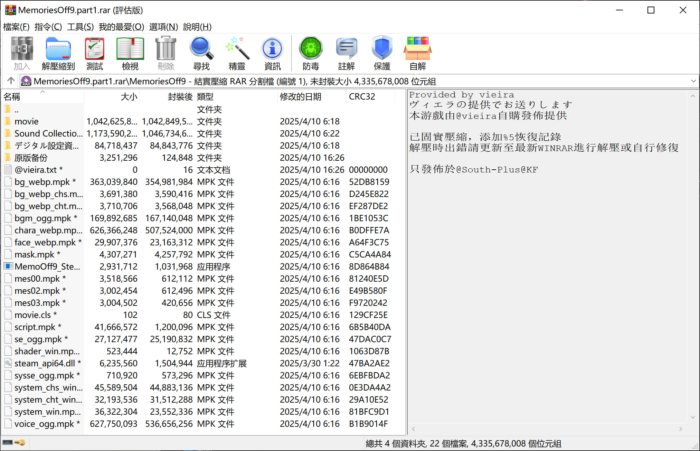Viewport: 700px width, 451px height.
Task: Select the face_webp.mpk * file
Action: 48,242
